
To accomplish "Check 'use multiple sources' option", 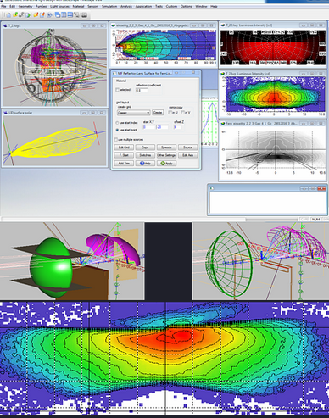I will 116,140.
